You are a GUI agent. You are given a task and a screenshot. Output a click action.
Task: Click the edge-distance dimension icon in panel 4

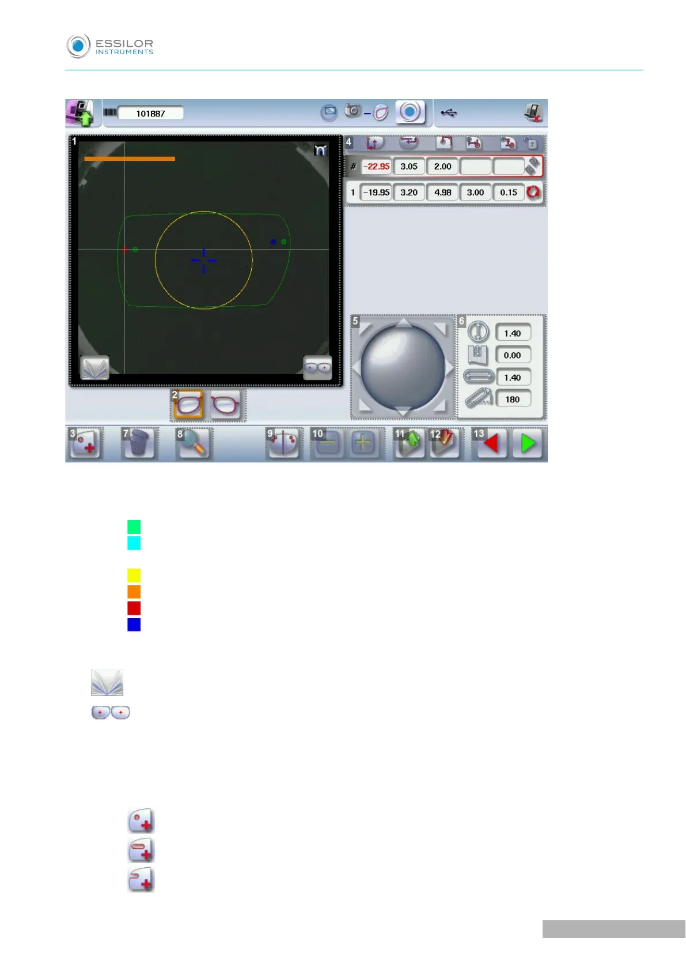point(374,143)
